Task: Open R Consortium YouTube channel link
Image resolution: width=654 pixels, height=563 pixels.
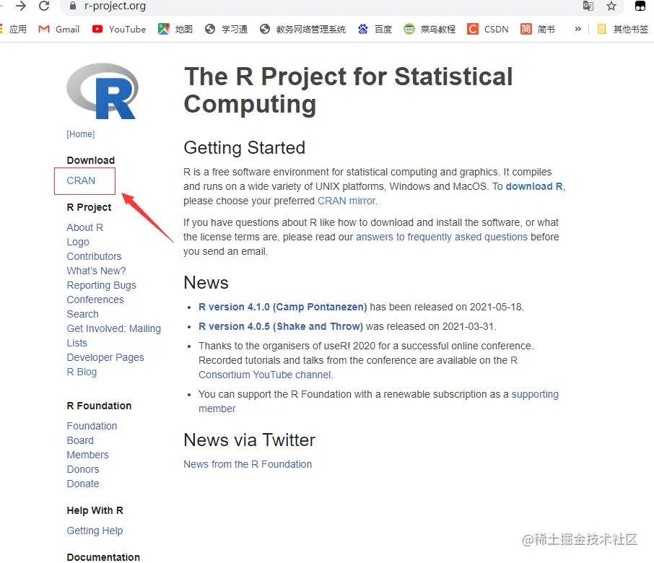Action: (x=358, y=367)
